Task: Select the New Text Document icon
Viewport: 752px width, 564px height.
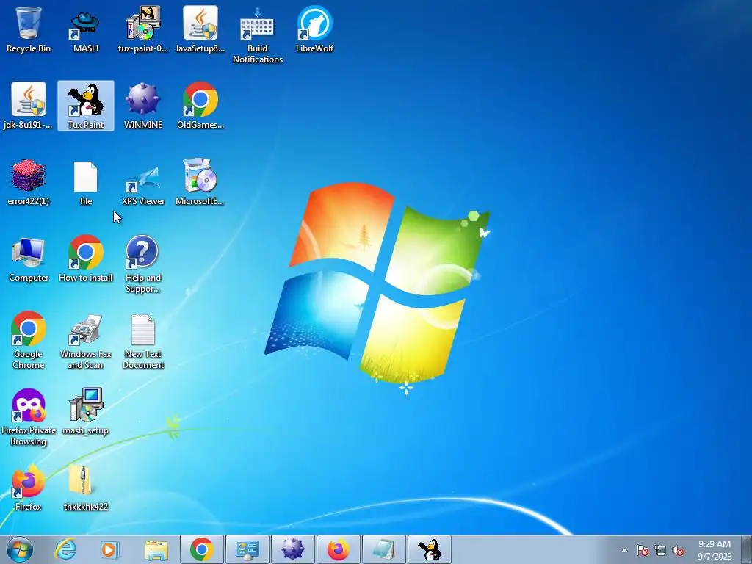Action: 143,341
